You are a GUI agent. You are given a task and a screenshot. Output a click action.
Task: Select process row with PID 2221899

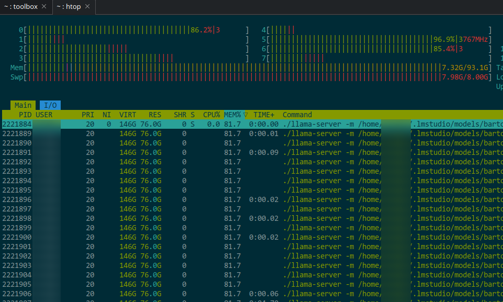point(252,228)
